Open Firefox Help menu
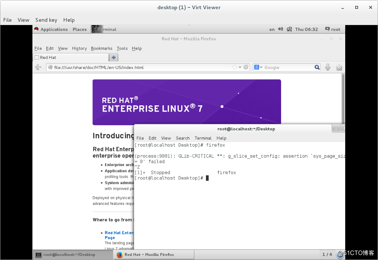 (137, 49)
